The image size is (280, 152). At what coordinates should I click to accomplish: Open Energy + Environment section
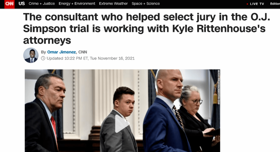77,4
